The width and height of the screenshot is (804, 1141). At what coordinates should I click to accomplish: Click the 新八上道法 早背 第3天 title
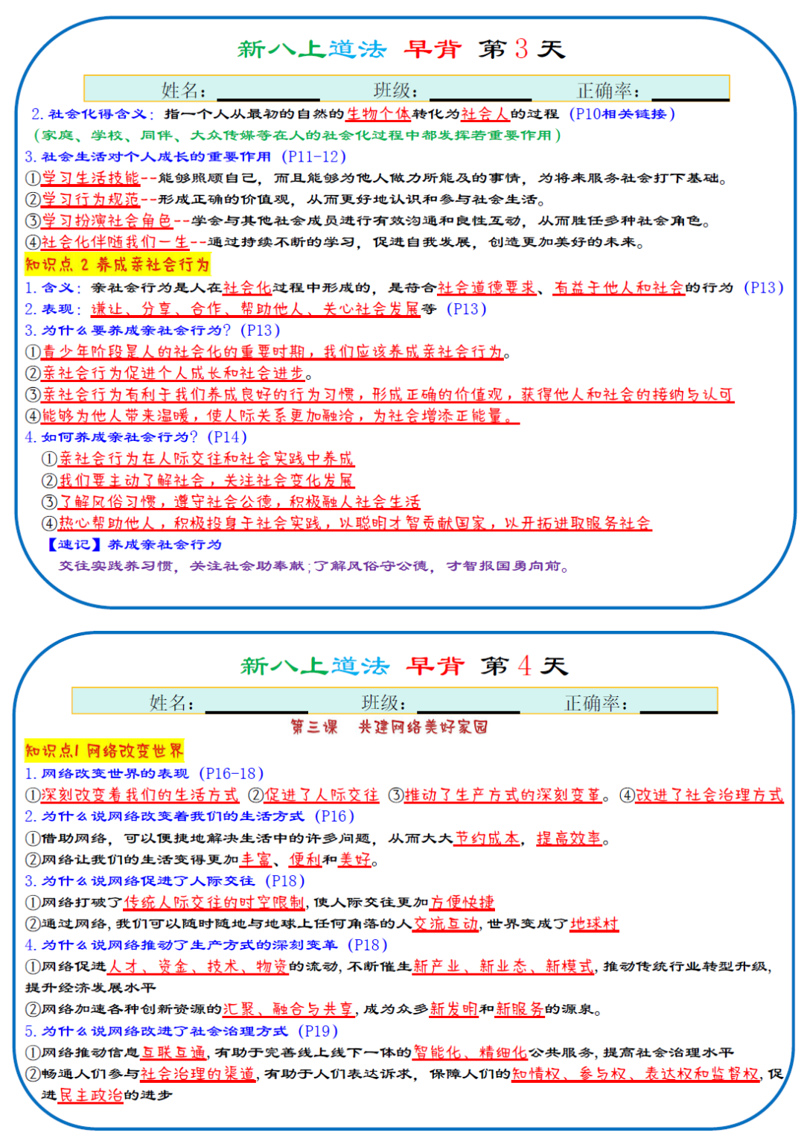click(402, 46)
